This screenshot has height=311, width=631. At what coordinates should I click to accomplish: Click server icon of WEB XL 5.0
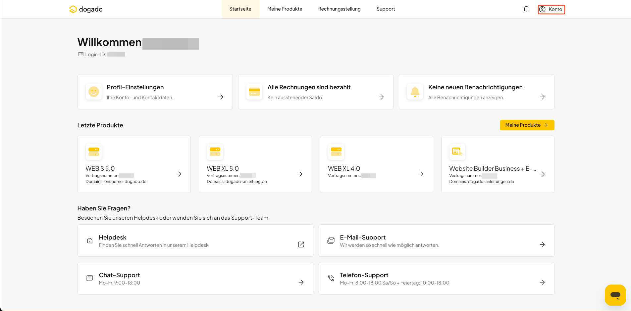(215, 152)
